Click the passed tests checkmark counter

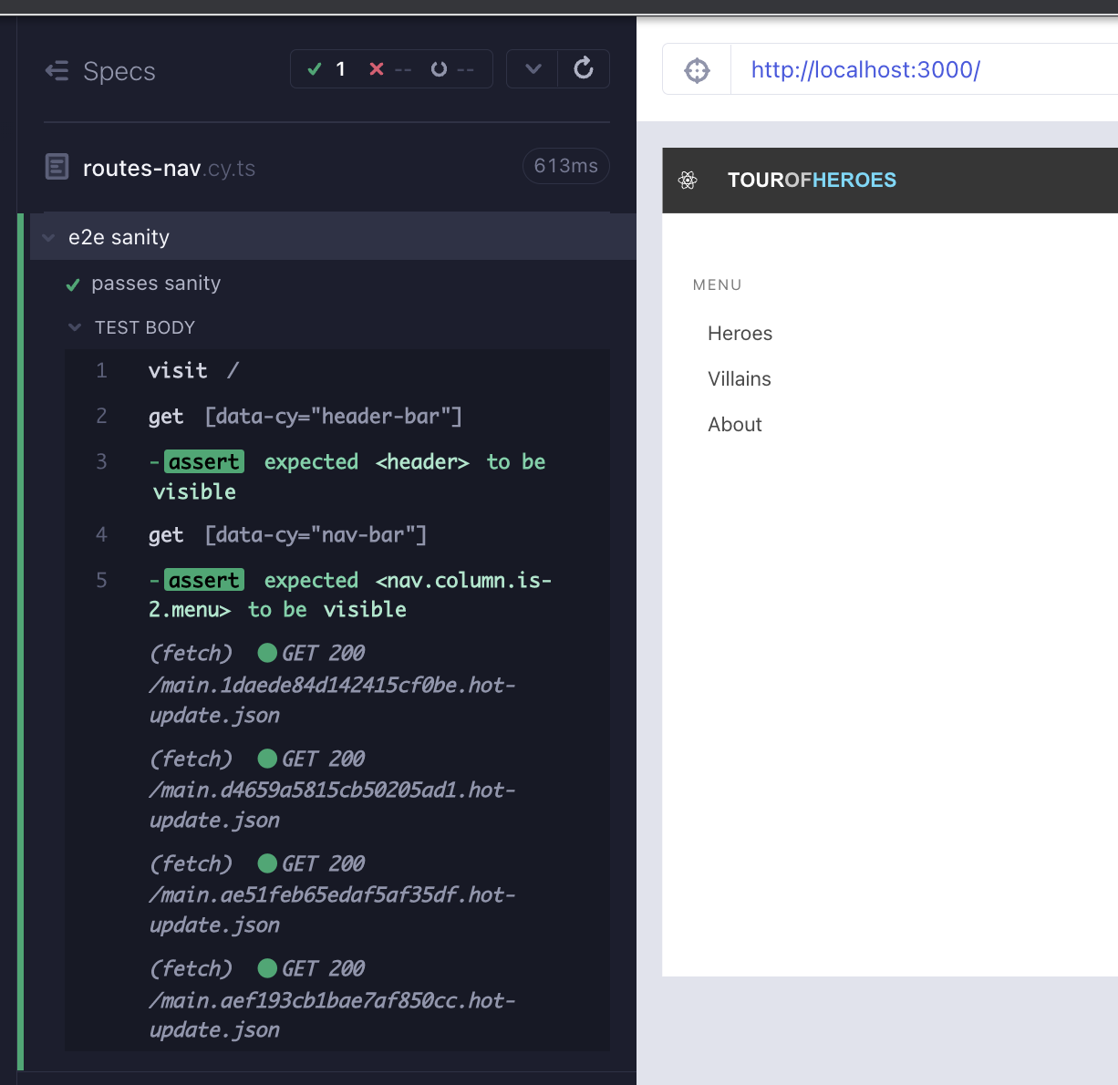326,69
